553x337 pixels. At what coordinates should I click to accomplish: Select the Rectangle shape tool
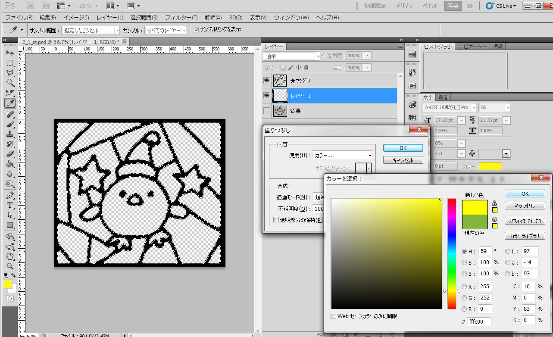coord(9,225)
